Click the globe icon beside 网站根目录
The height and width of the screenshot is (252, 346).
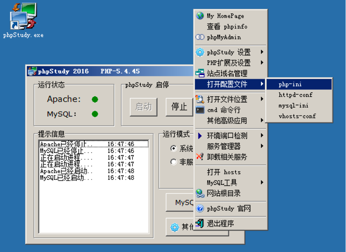click(200, 193)
